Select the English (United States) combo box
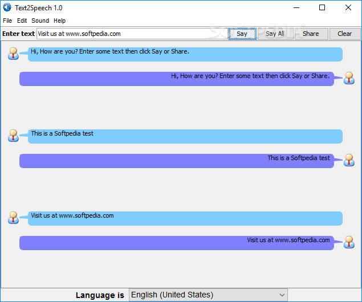This screenshot has width=362, height=302. pos(208,295)
